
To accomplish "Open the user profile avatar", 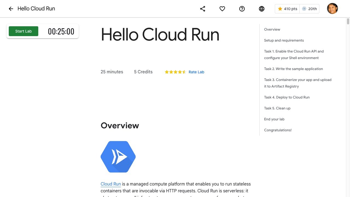I will pos(332,8).
